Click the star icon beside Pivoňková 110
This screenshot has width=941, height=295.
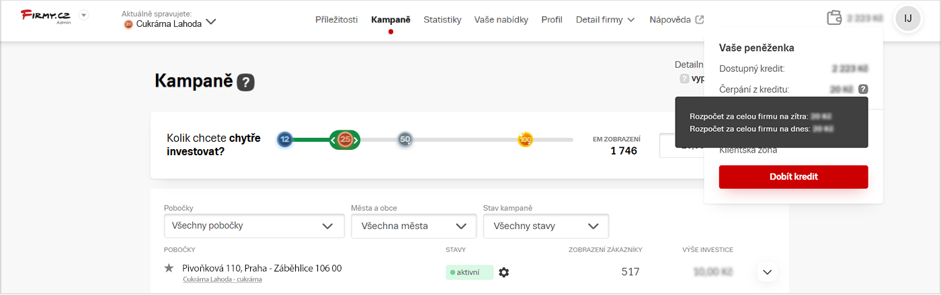[x=169, y=268]
